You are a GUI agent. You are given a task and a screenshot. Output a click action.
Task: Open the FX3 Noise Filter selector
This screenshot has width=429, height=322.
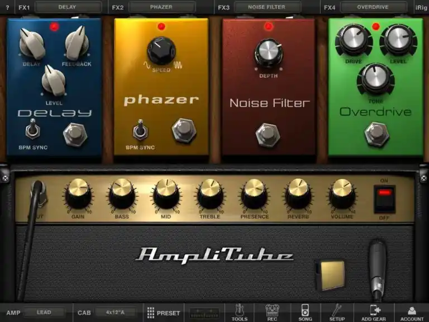coord(267,7)
